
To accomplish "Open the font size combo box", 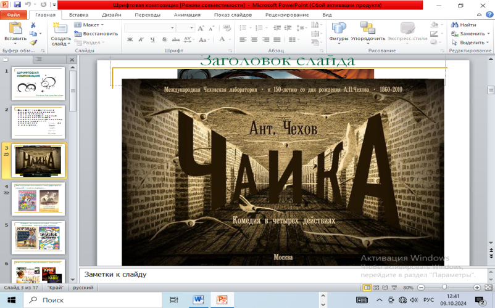I will [x=185, y=28].
